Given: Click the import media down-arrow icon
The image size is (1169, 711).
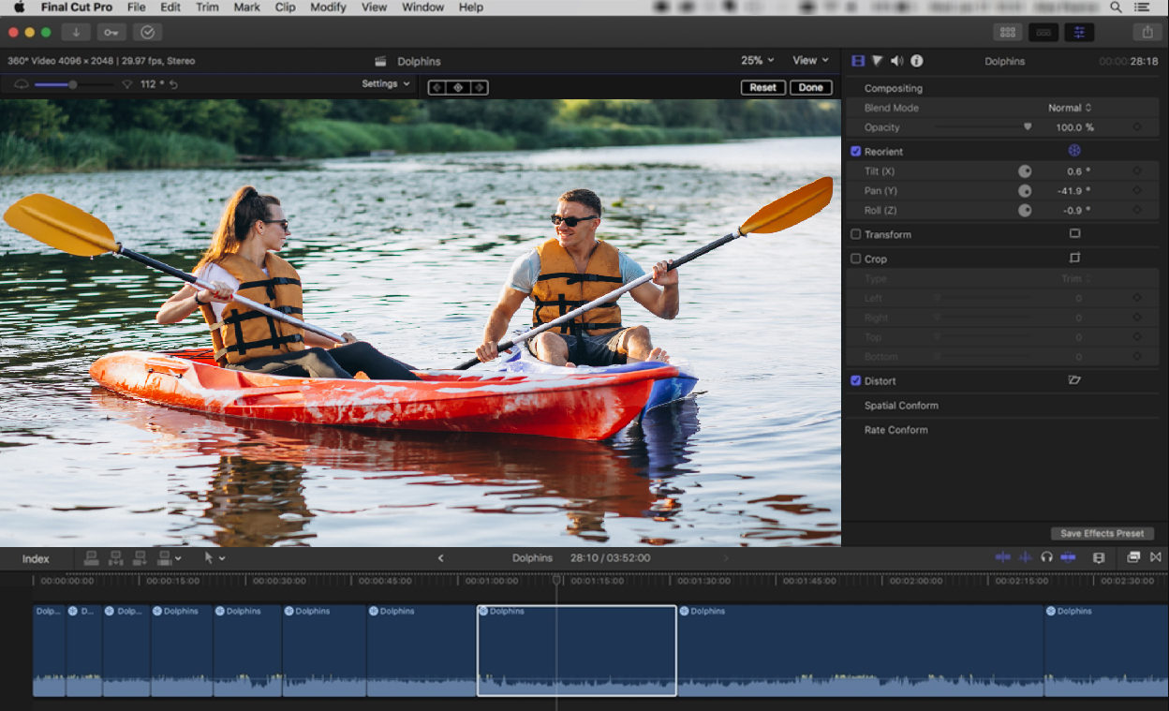Looking at the screenshot, I should point(76,32).
